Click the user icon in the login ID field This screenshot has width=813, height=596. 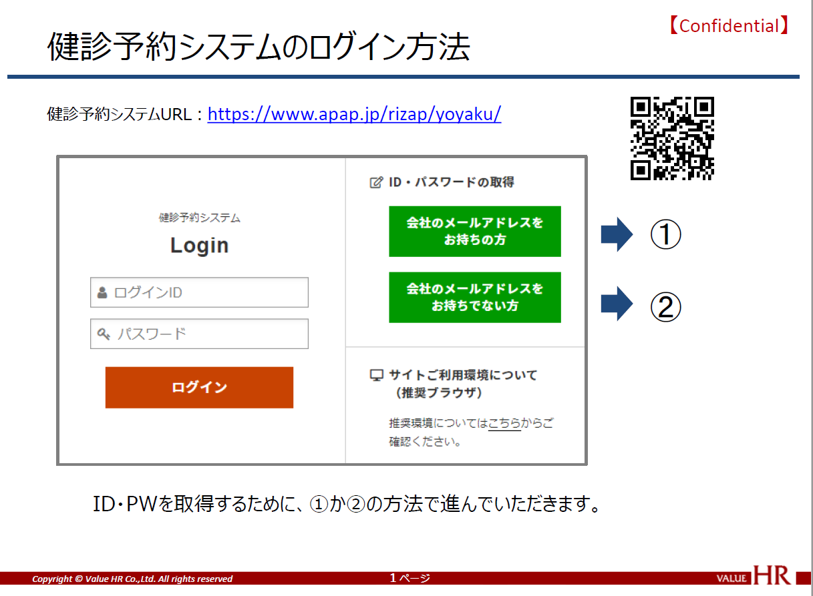click(x=102, y=292)
